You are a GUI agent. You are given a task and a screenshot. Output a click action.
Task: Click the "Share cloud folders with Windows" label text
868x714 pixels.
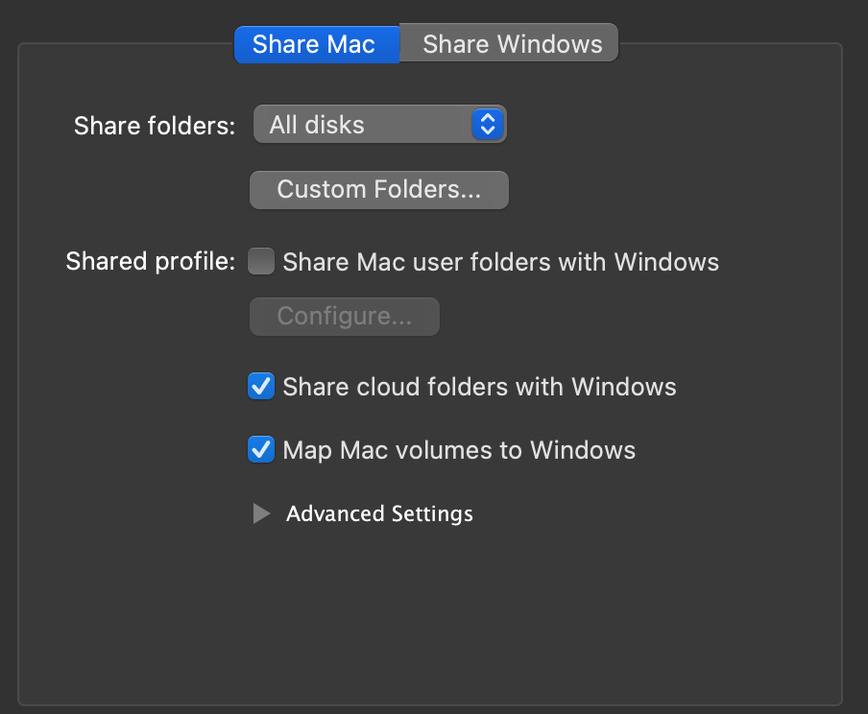[479, 387]
